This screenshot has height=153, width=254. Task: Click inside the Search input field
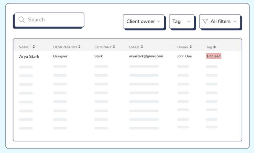click(53, 20)
